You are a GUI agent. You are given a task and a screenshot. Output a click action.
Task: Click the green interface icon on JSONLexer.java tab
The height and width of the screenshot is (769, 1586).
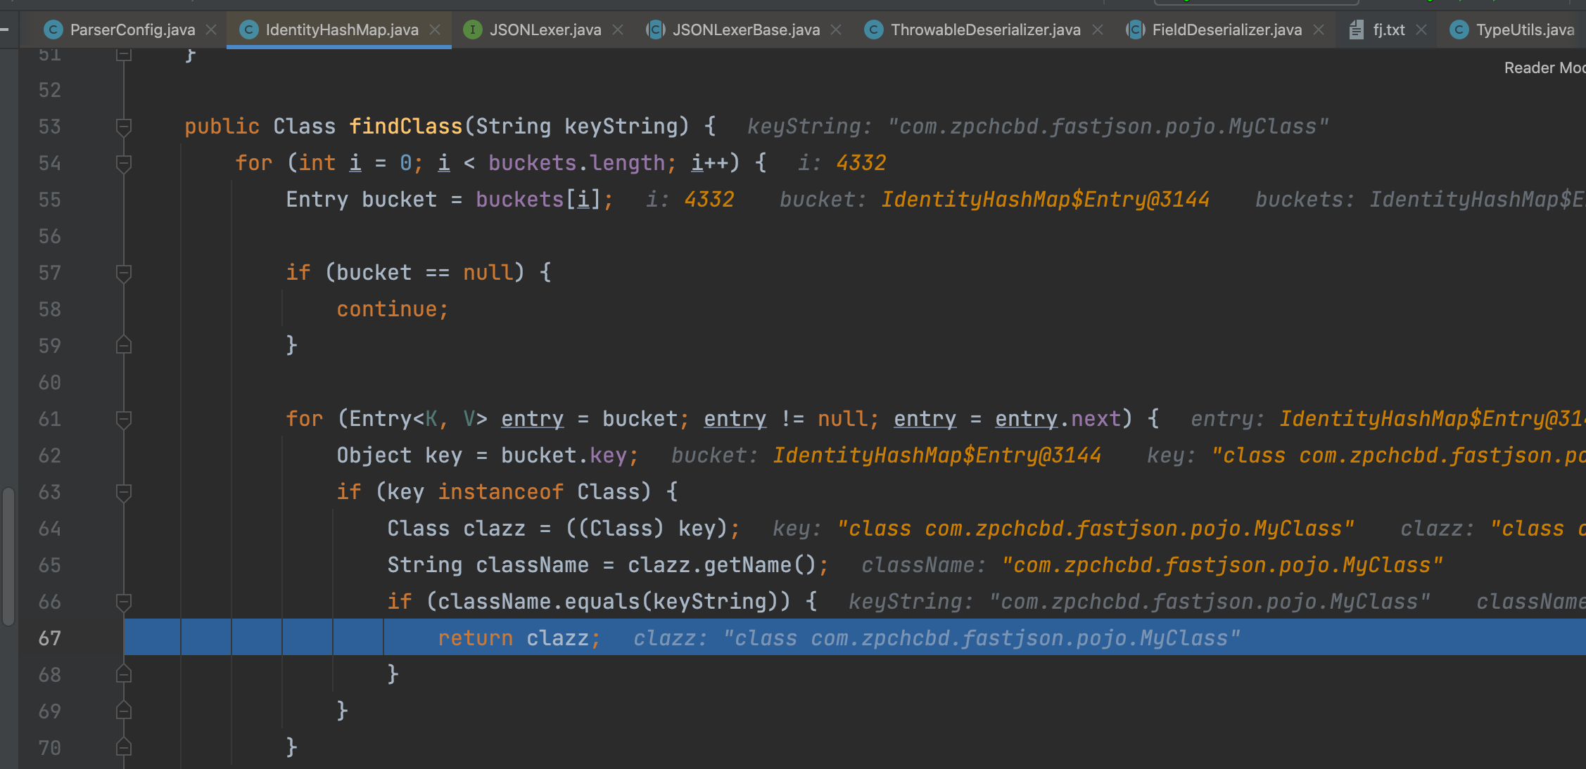(472, 30)
